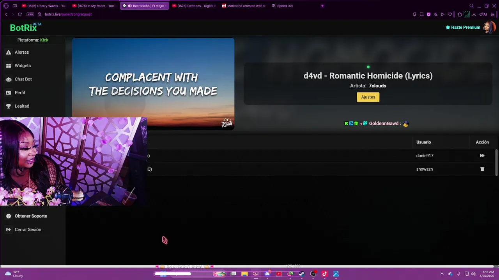Click the username snowszn
The image size is (499, 280).
click(x=424, y=169)
